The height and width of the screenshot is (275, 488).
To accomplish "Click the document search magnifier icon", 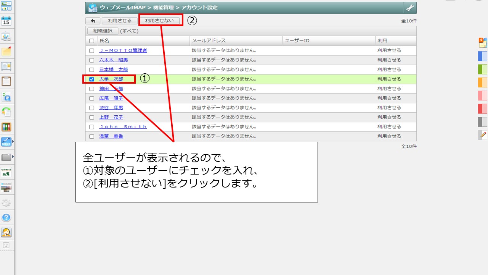I will click(6, 97).
